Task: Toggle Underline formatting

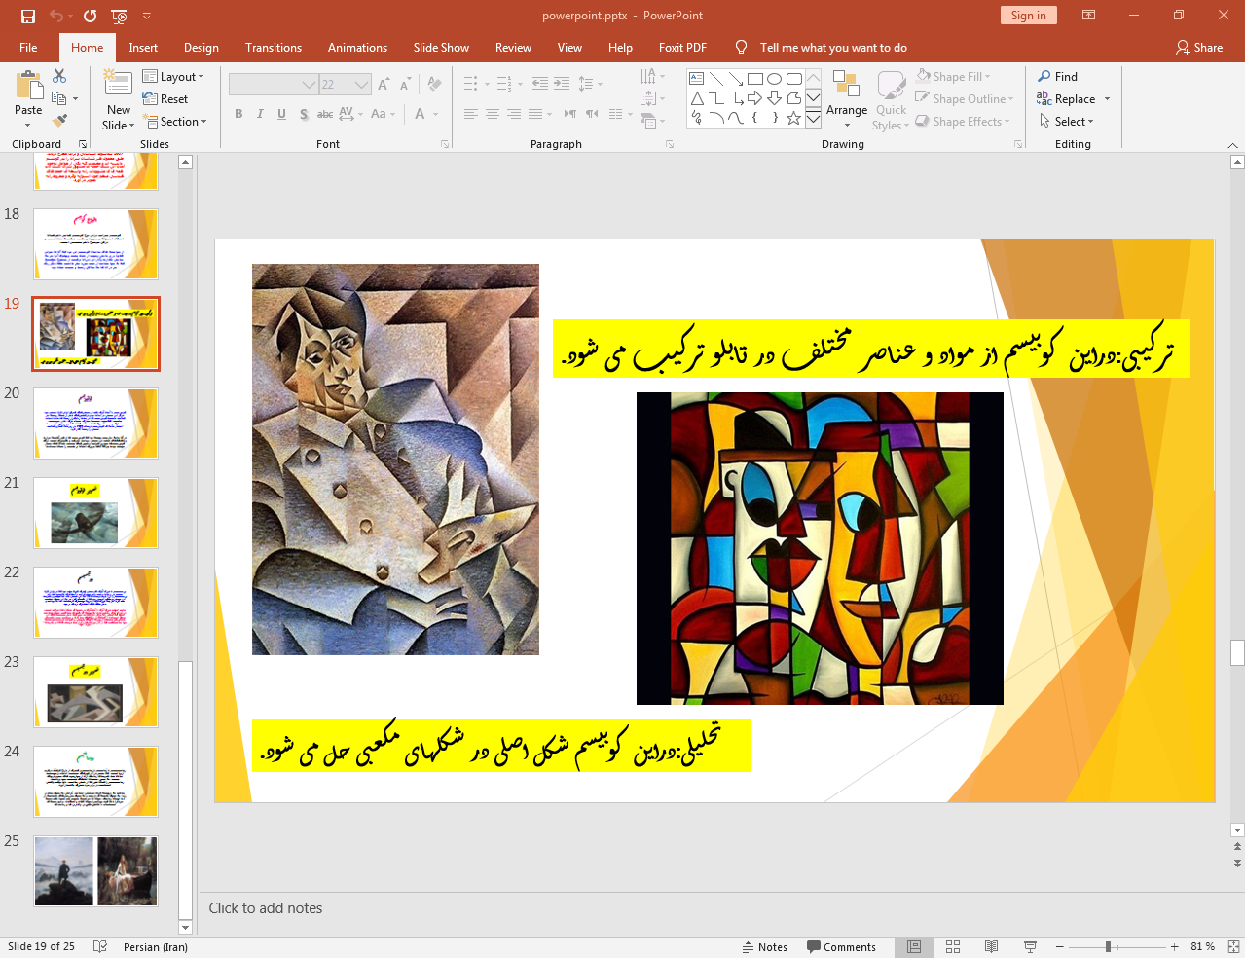Action: 281,114
